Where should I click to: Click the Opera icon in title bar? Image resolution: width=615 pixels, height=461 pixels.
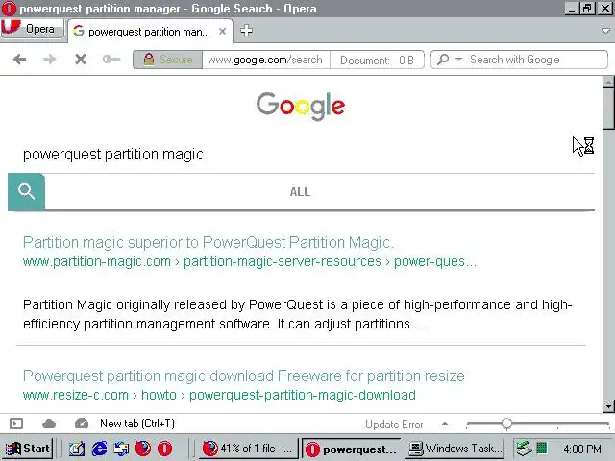tap(9, 9)
